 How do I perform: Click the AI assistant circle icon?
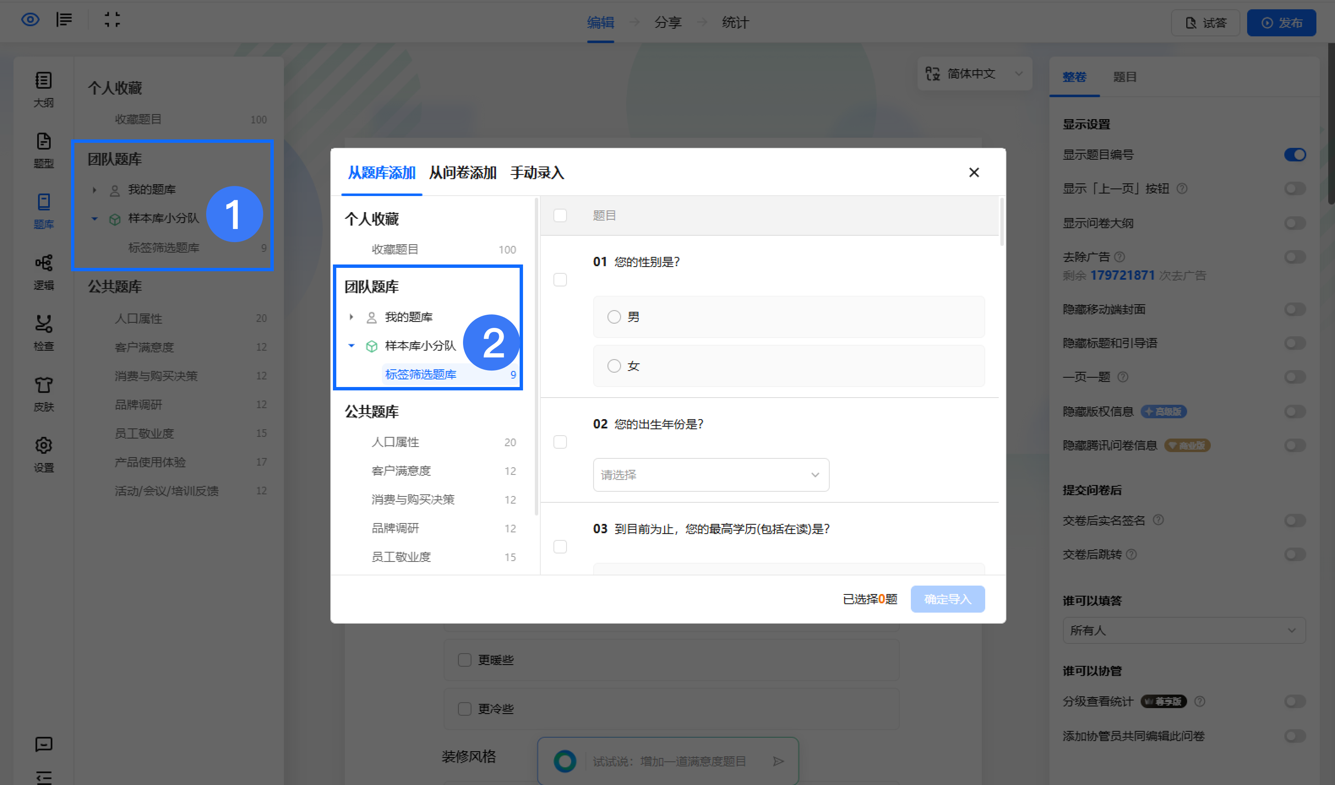tap(565, 761)
